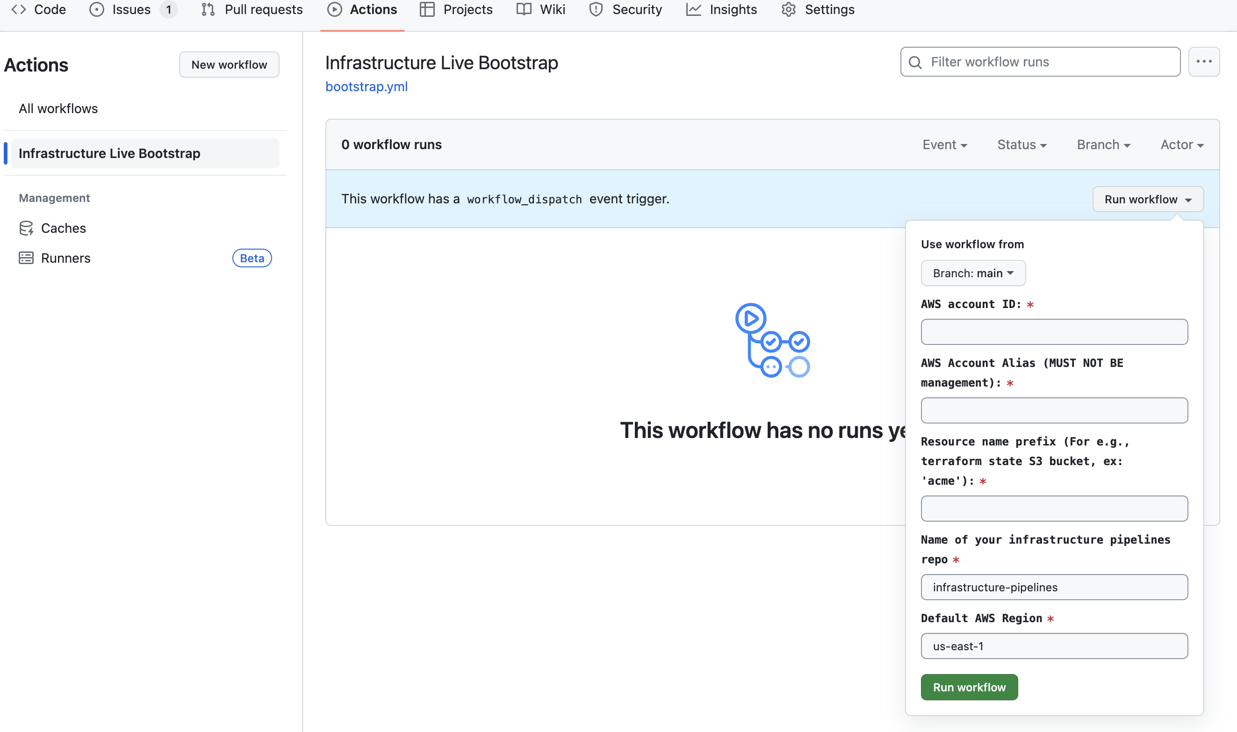Open the bootstrap.yml file link
Image resolution: width=1237 pixels, height=732 pixels.
[x=366, y=86]
